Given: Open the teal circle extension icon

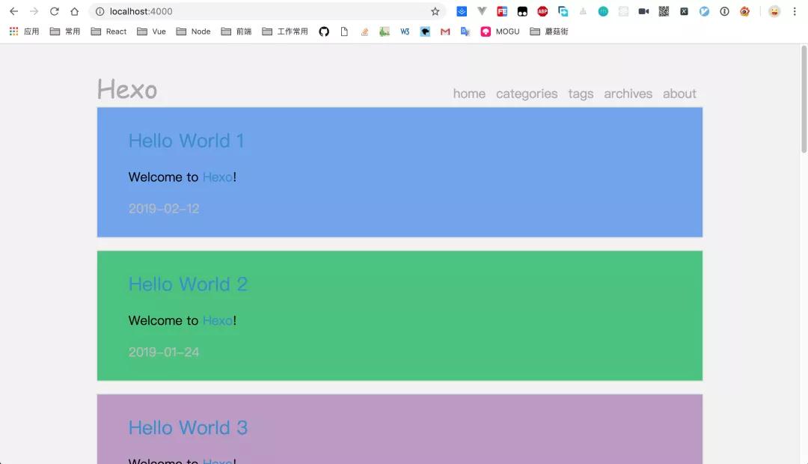Looking at the screenshot, I should coord(603,11).
